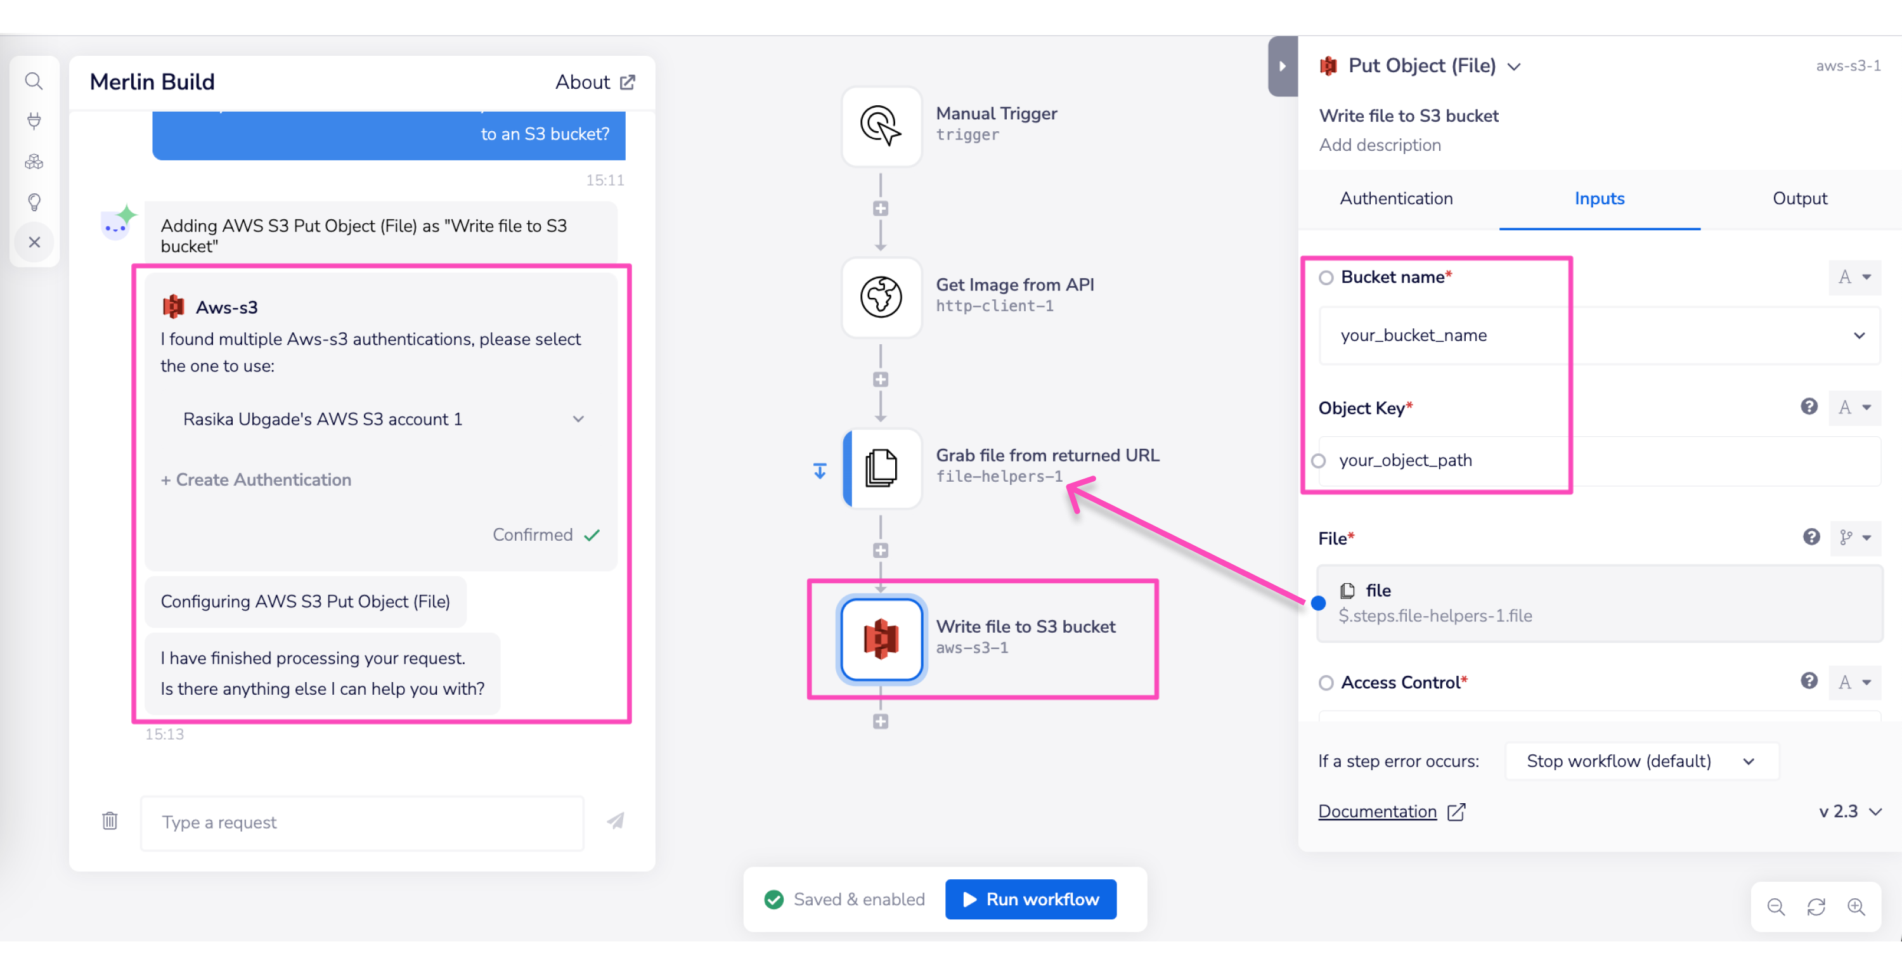Toggle the Access Control radio circle
Screen dimensions: 1902x975
coord(1326,683)
